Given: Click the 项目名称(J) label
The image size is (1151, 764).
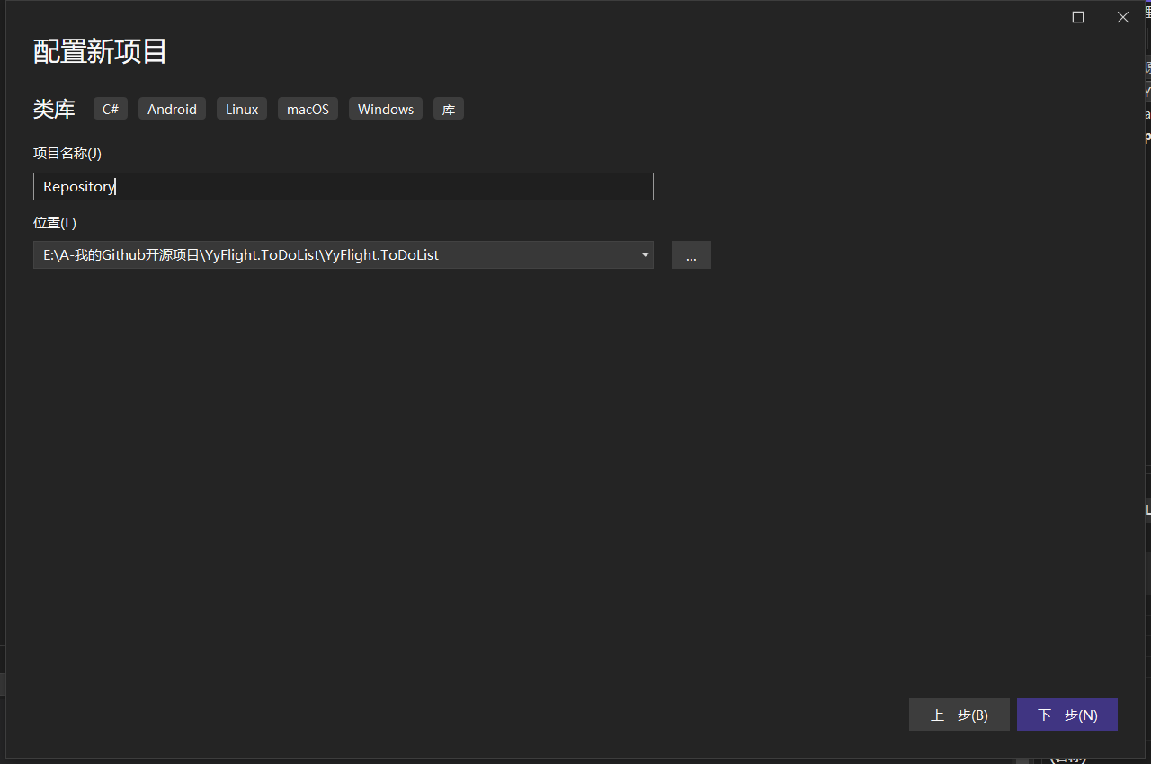Looking at the screenshot, I should click(67, 153).
